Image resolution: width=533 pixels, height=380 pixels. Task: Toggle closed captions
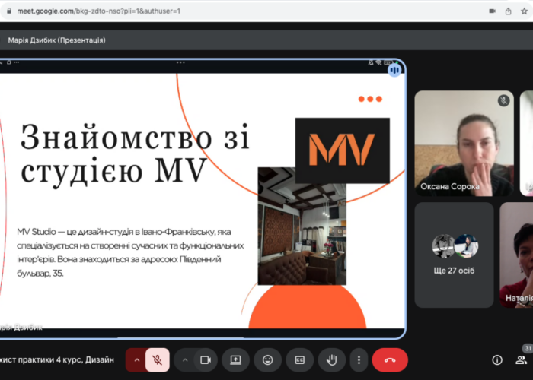point(300,359)
